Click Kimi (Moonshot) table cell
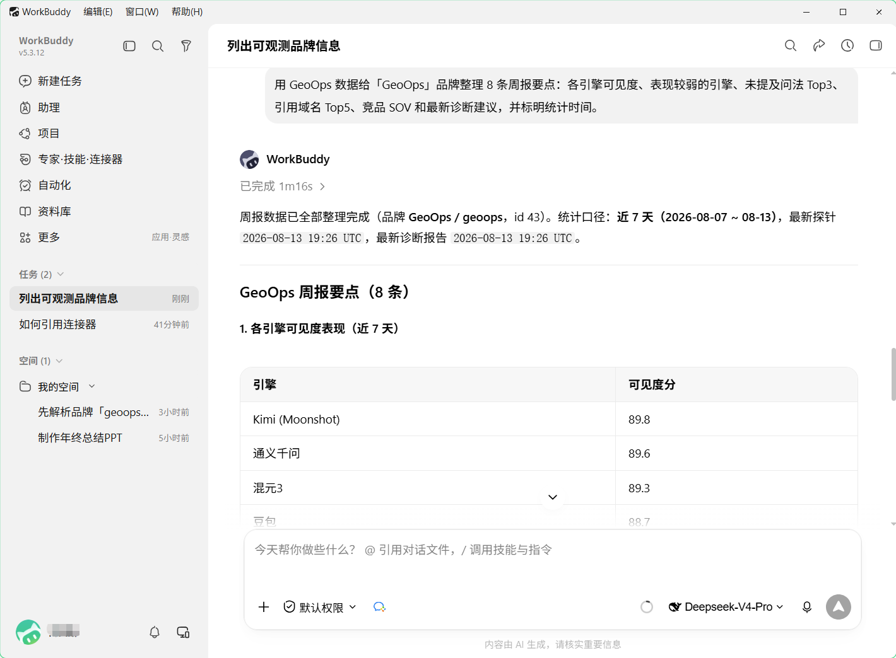The image size is (896, 658). coord(428,419)
